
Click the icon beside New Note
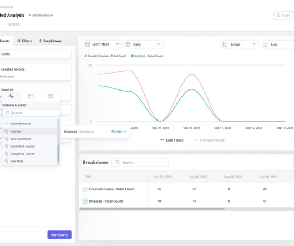6,161
